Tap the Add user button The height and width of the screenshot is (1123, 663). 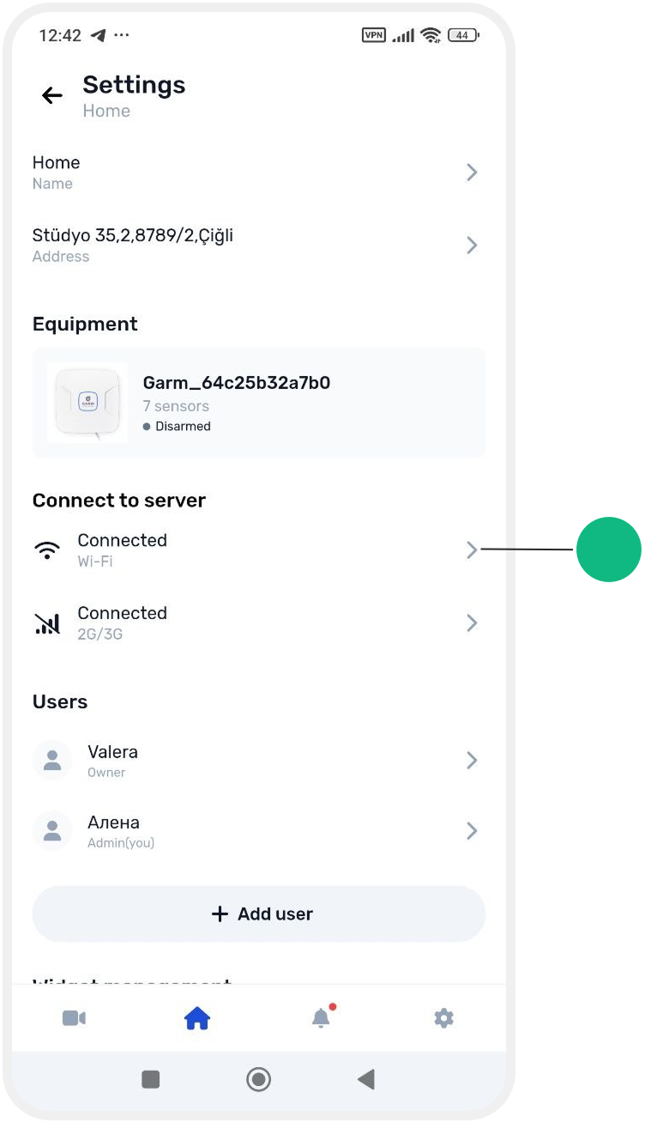[259, 914]
